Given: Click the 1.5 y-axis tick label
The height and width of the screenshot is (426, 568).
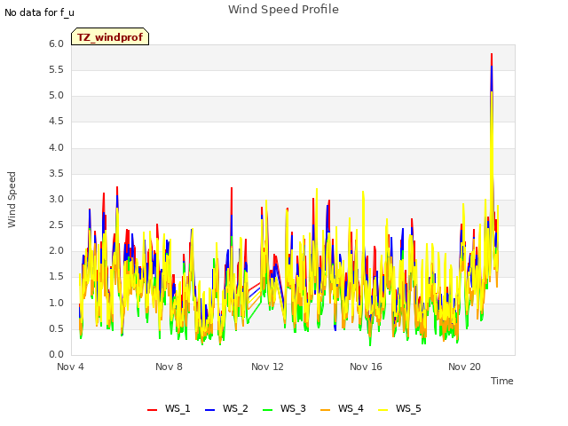Looking at the screenshot, I should [x=56, y=277].
